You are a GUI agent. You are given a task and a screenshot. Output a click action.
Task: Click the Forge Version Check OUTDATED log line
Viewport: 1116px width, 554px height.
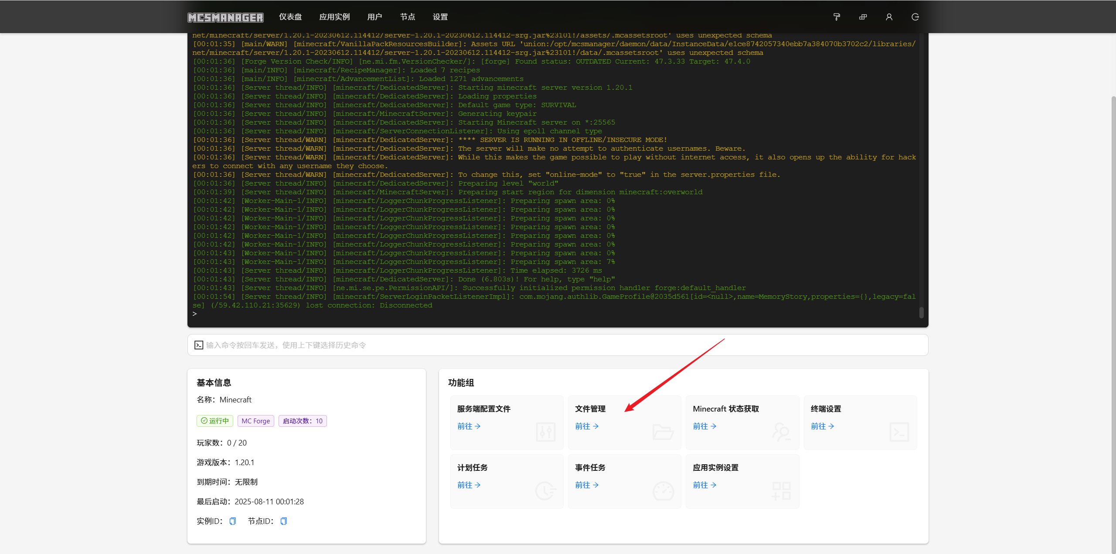click(471, 61)
